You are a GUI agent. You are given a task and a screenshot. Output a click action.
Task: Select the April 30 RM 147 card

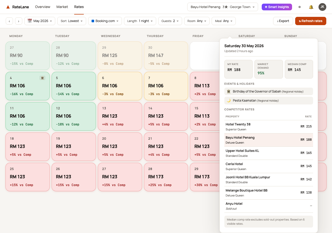(x=166, y=56)
